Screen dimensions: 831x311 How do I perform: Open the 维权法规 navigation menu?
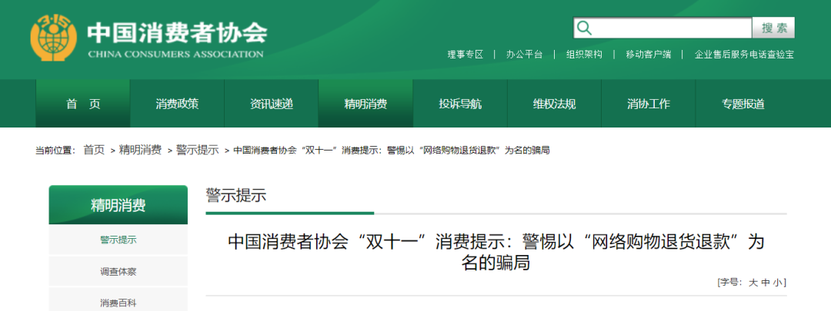tap(554, 104)
